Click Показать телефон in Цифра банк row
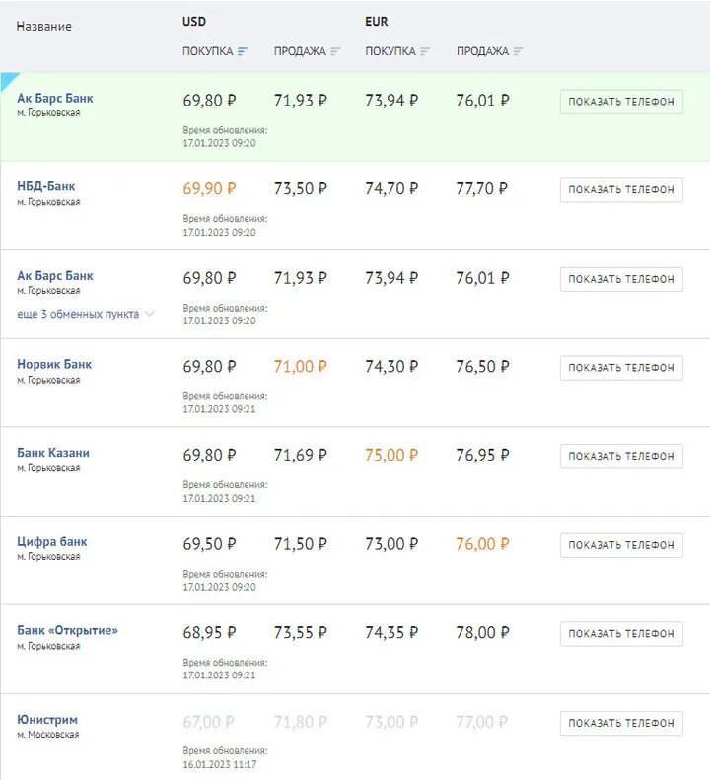Screen dimensions: 710x780 [x=621, y=545]
